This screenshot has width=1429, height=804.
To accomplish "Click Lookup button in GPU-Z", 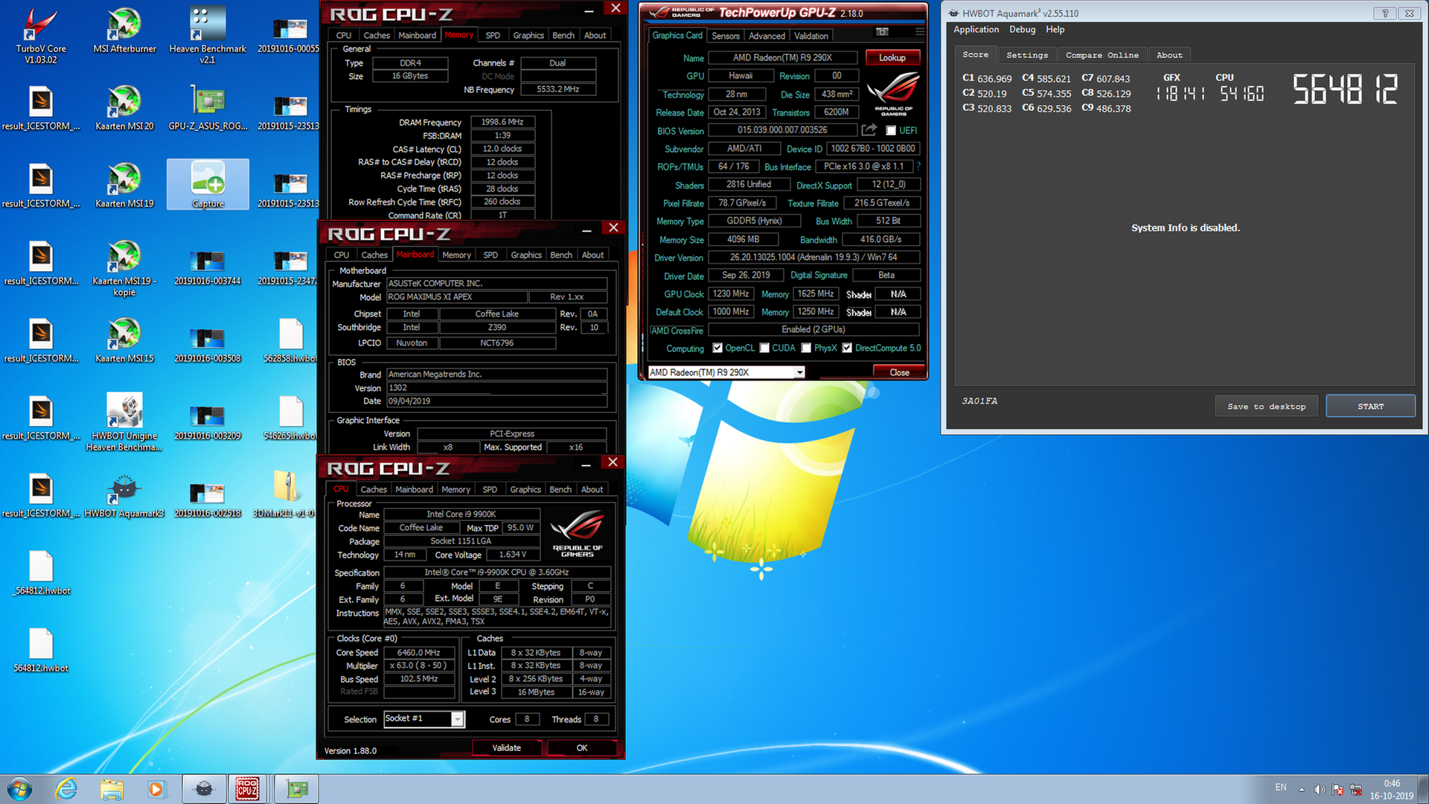I will 892,57.
